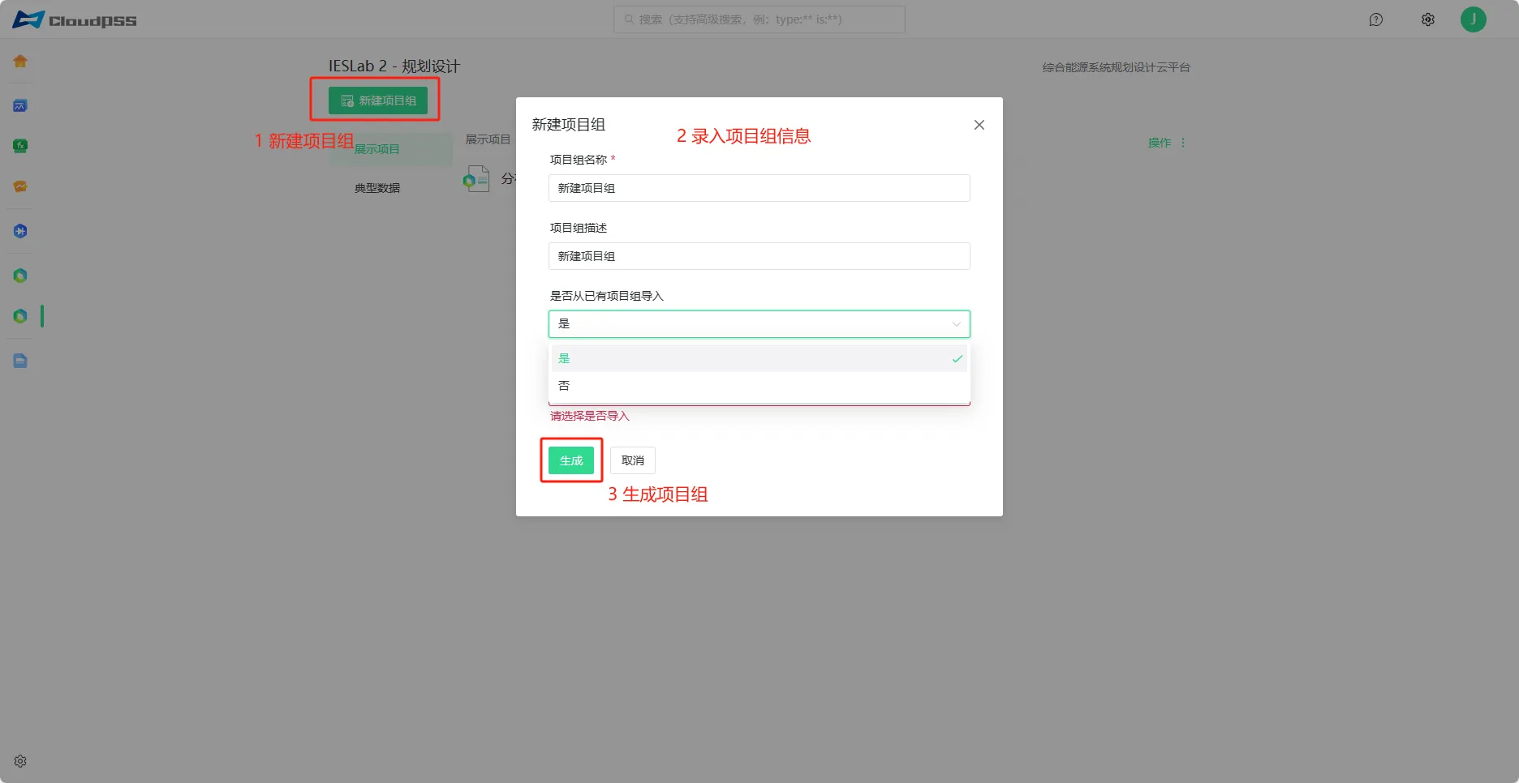
Task: Open the home icon in sidebar
Action: point(20,62)
